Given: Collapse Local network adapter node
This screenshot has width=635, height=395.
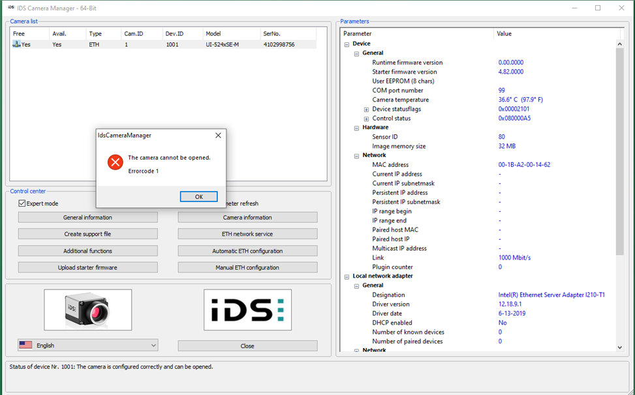Looking at the screenshot, I should (347, 276).
